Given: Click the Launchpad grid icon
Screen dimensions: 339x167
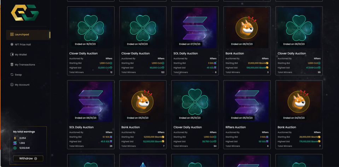Looking at the screenshot, I should (x=12, y=35).
